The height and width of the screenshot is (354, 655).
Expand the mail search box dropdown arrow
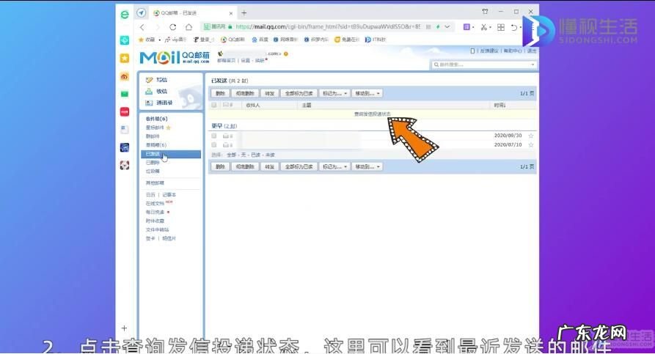(x=533, y=64)
